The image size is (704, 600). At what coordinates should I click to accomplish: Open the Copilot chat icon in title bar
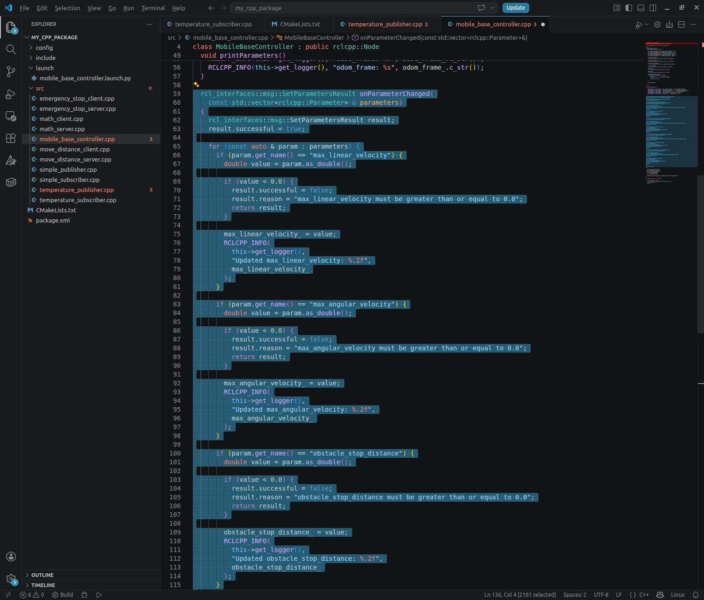point(481,8)
